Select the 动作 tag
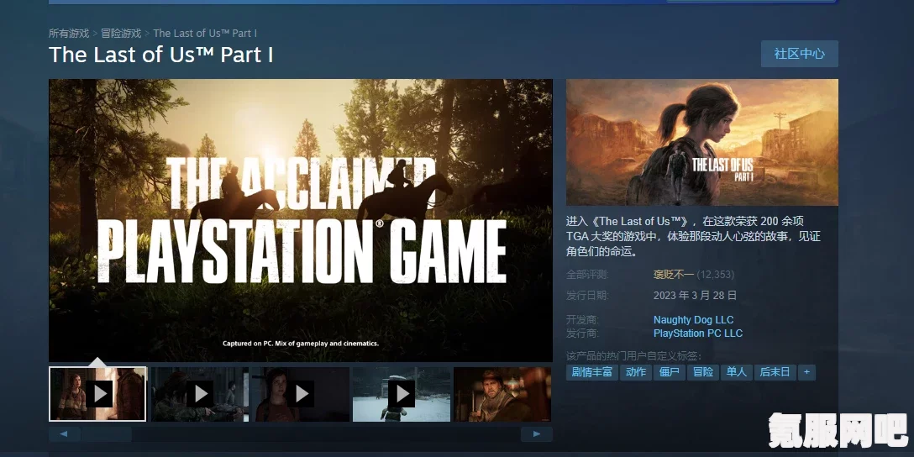 coord(635,372)
